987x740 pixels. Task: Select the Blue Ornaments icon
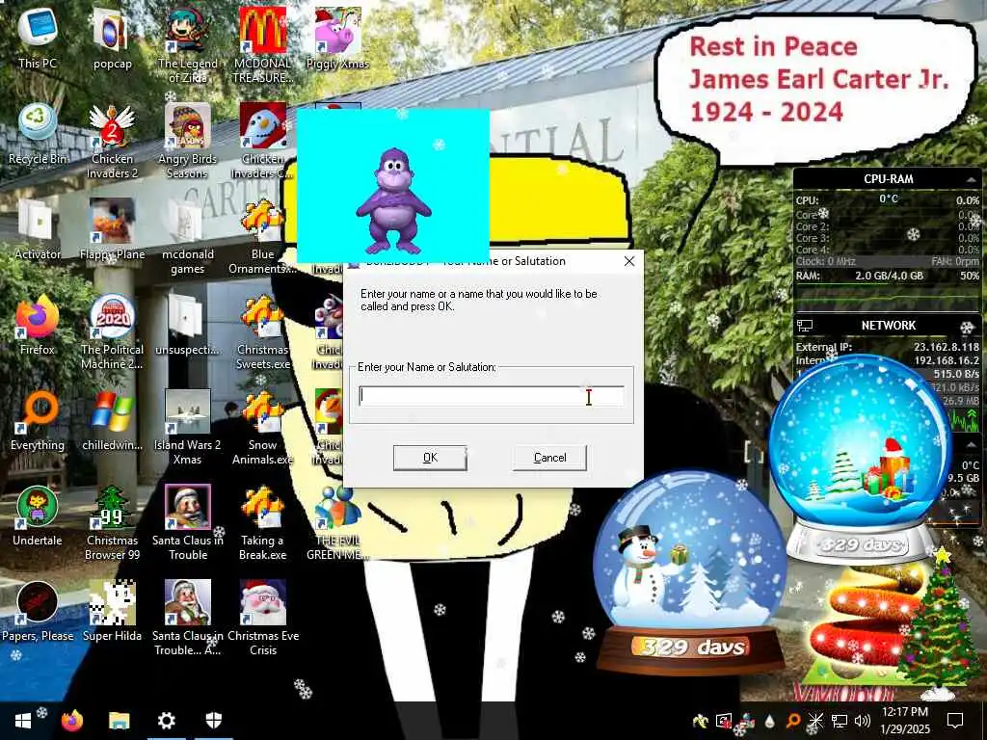coord(262,237)
